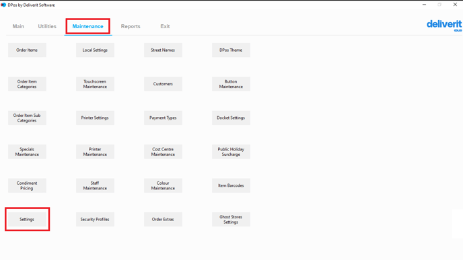Open Order Items maintenance
Image resolution: width=463 pixels, height=260 pixels.
(27, 50)
